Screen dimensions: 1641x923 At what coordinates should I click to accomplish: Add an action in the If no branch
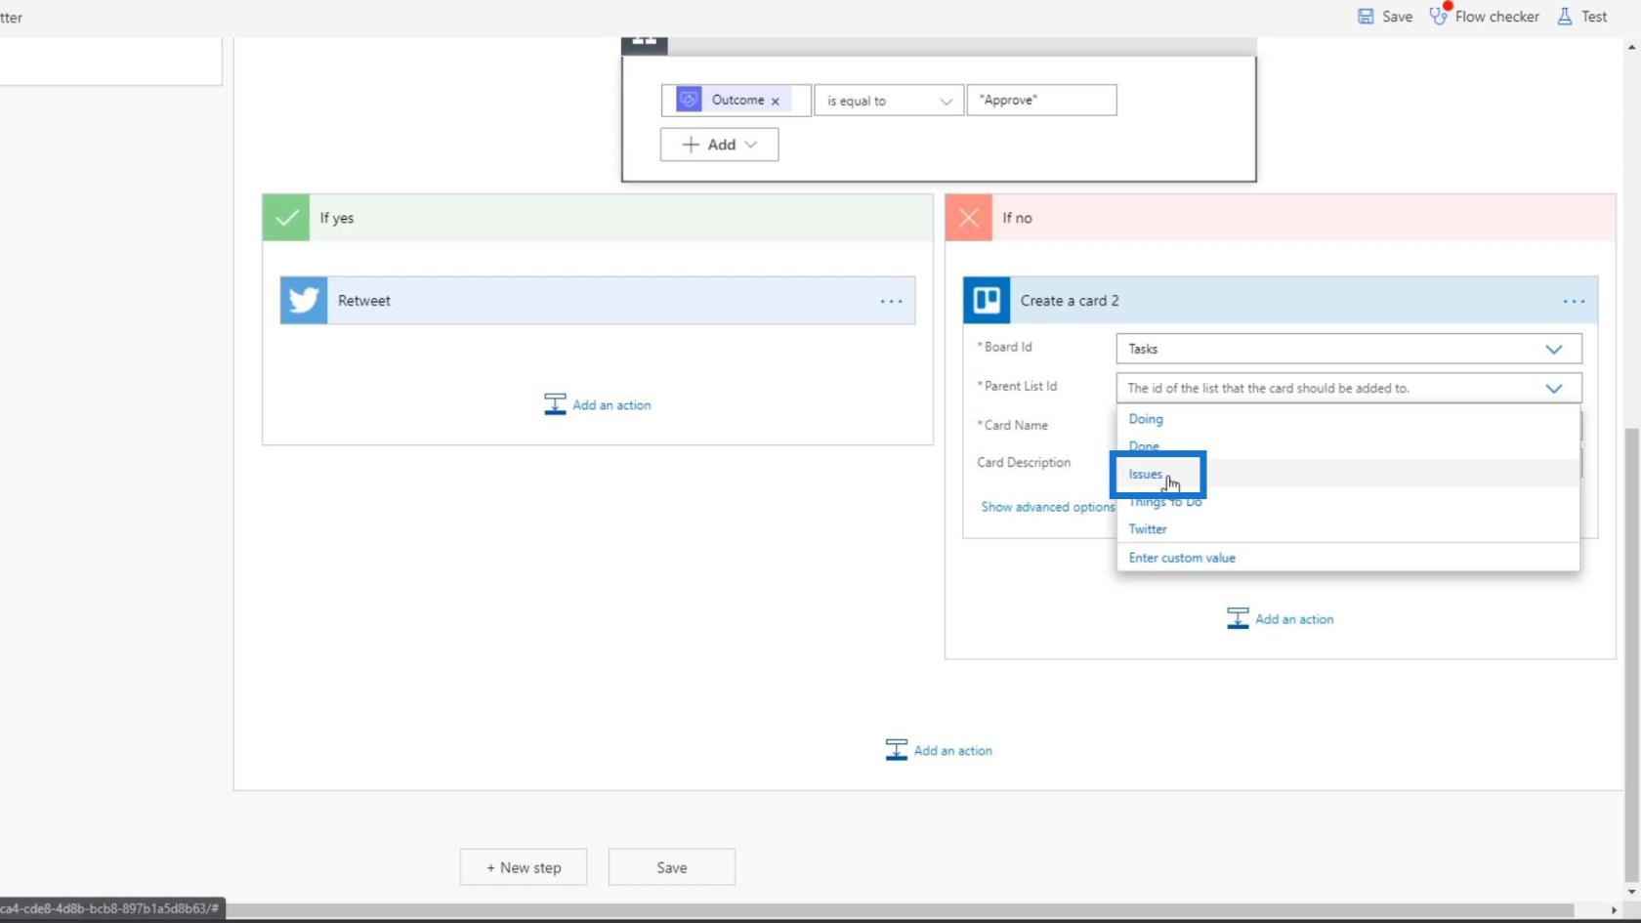1281,618
